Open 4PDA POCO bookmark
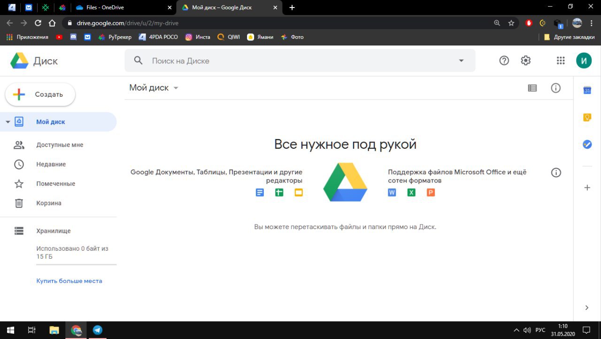Viewport: 601px width, 339px height. 158,37
